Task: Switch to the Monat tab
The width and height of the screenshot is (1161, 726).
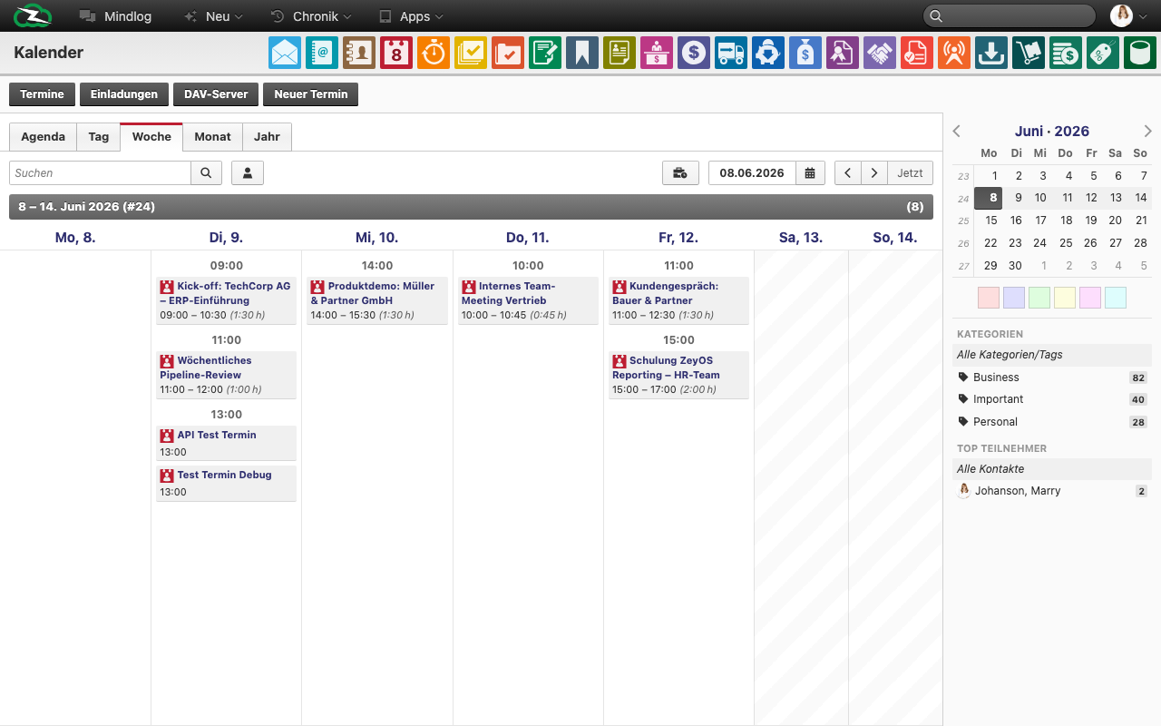Action: click(212, 136)
